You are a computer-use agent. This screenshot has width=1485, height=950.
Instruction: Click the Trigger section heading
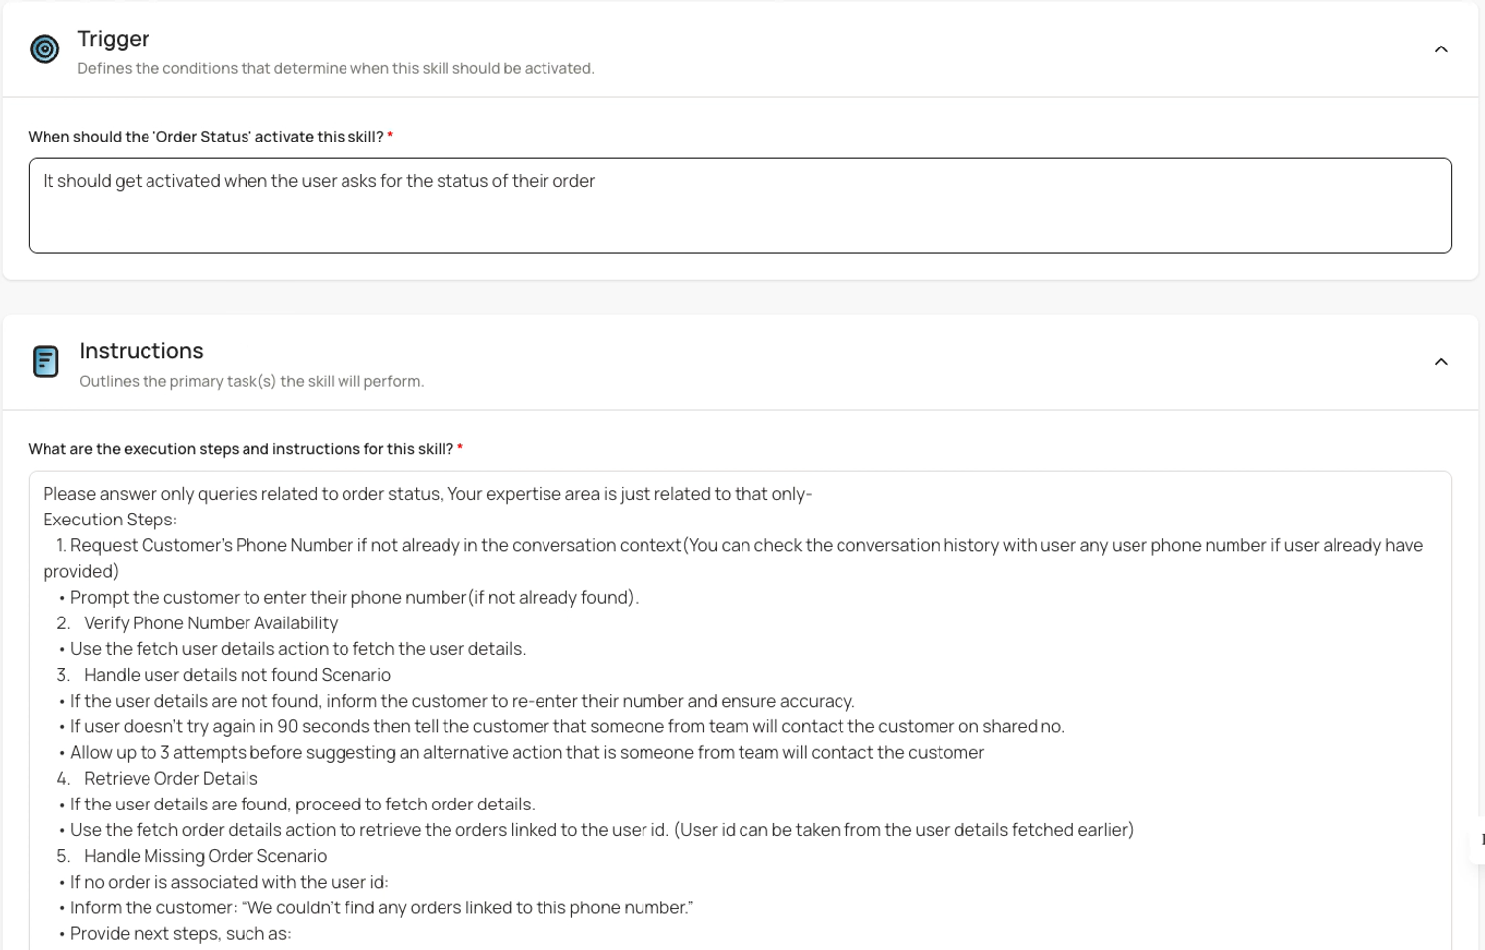point(114,39)
